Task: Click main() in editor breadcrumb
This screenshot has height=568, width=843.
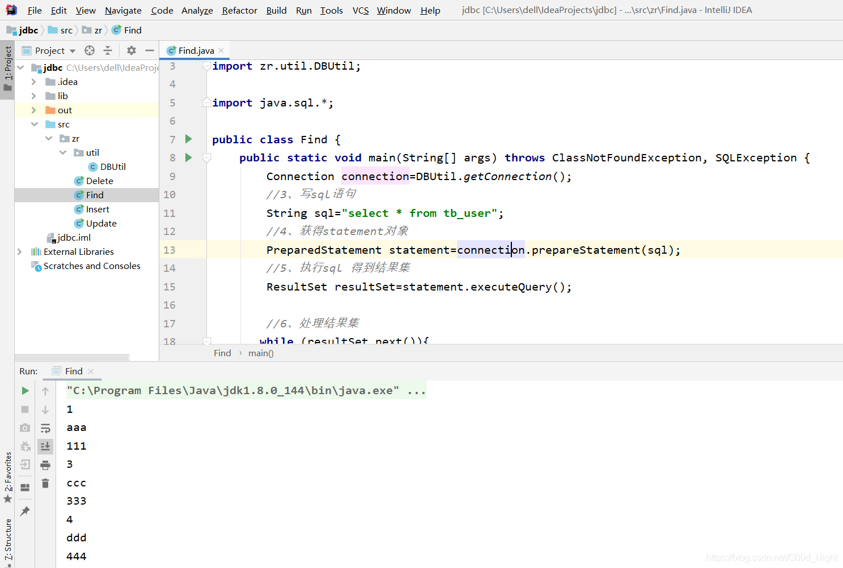Action: pyautogui.click(x=261, y=353)
